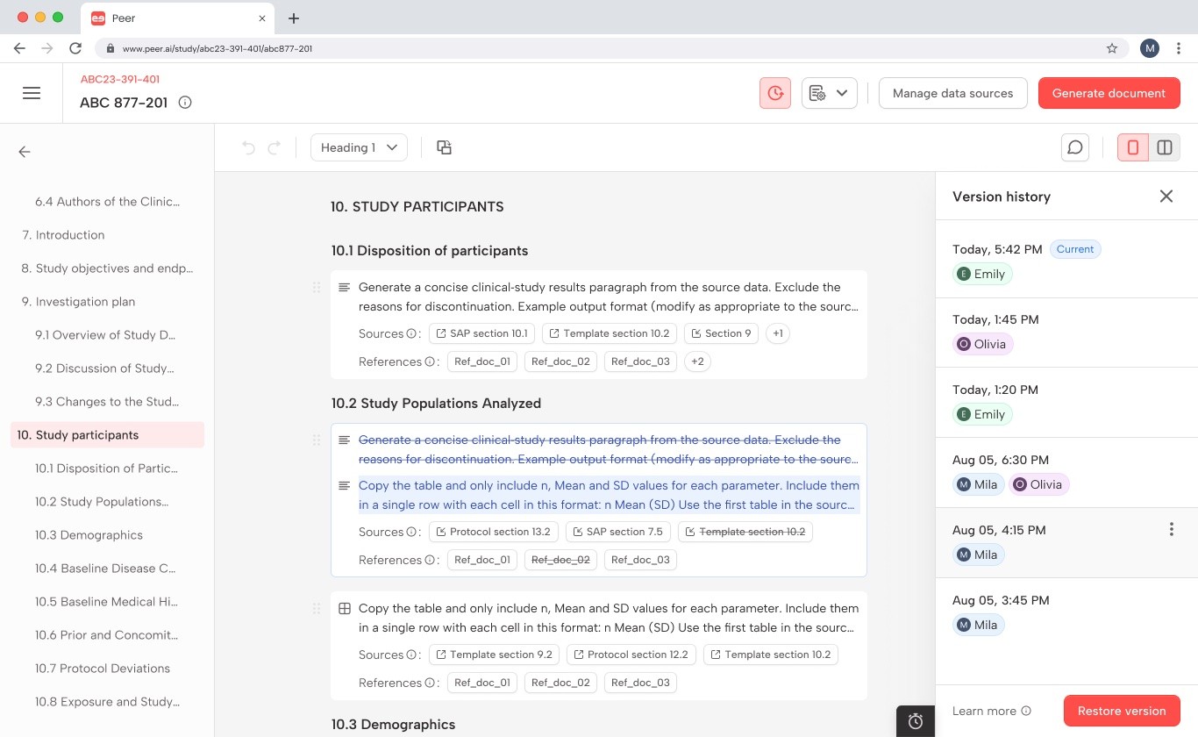
Task: Click the Restore version button
Action: pyautogui.click(x=1122, y=711)
